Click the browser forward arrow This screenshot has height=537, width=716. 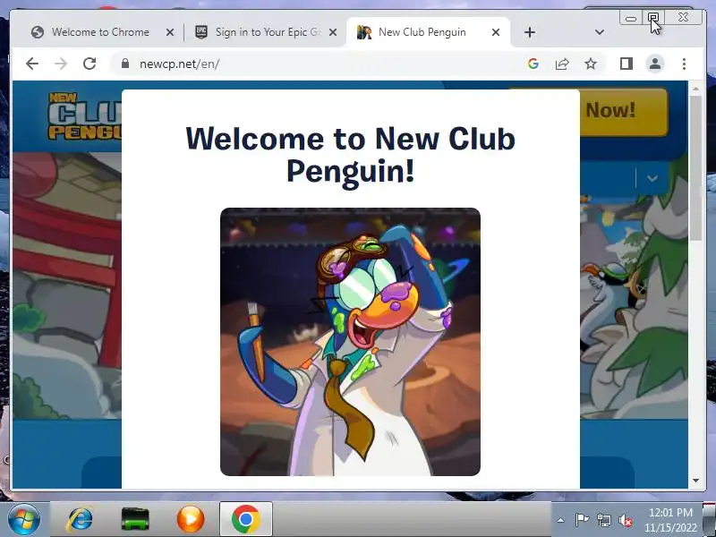click(x=61, y=64)
